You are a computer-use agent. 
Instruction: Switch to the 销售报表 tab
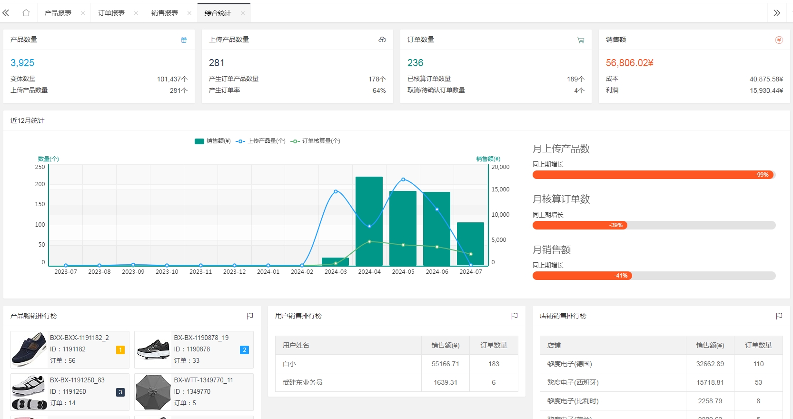(x=165, y=13)
